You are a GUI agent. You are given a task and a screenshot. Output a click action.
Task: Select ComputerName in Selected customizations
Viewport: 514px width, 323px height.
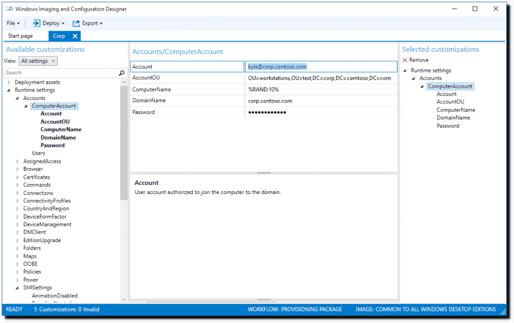click(456, 110)
